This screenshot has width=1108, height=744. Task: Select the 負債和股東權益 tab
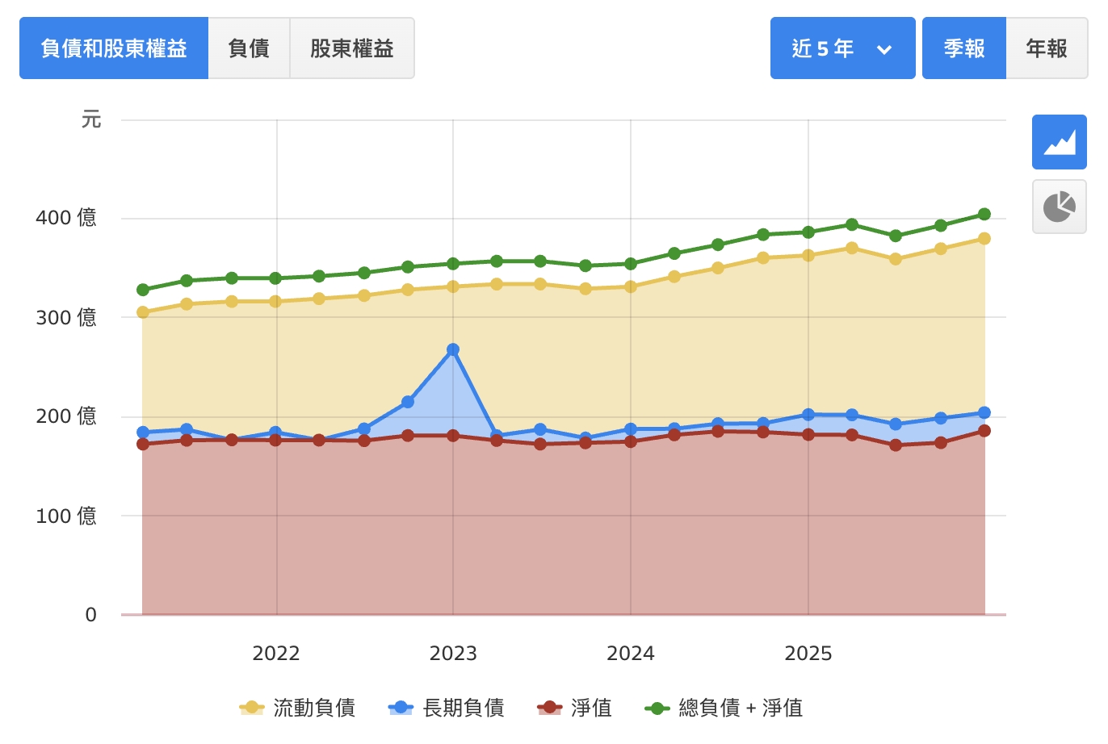[114, 48]
